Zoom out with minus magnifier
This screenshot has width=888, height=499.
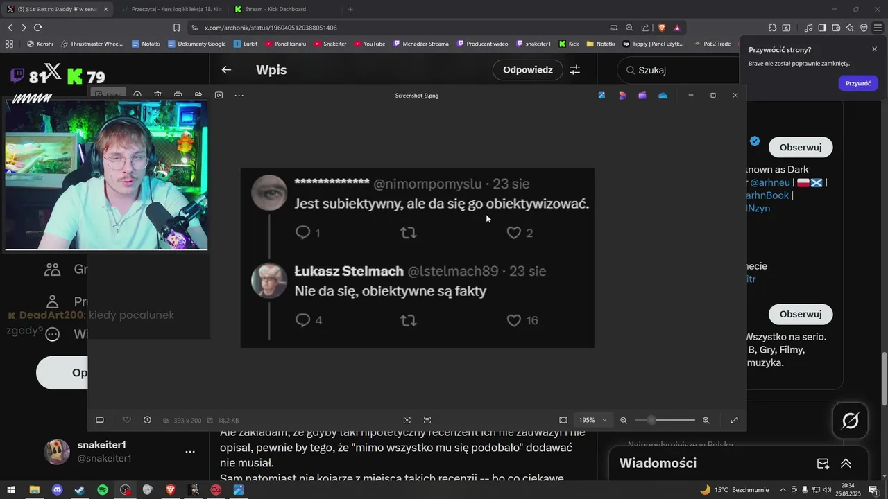624,420
